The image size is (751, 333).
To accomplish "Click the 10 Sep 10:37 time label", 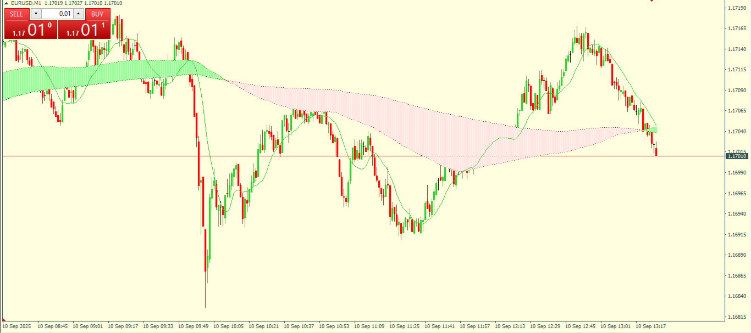I will click(299, 326).
